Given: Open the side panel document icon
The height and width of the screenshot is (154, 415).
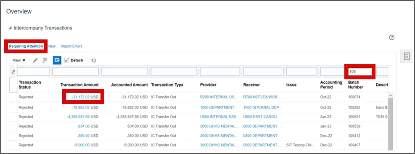Looking at the screenshot, I should pyautogui.click(x=407, y=56).
